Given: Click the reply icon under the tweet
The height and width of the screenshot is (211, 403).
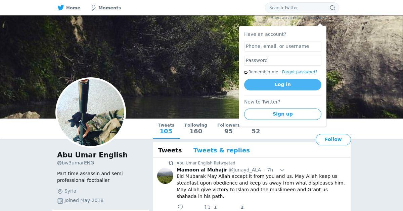Looking at the screenshot, I should point(180,207).
